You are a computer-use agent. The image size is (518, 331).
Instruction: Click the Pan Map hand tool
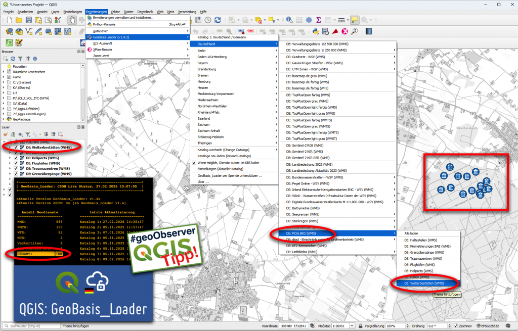click(72, 20)
